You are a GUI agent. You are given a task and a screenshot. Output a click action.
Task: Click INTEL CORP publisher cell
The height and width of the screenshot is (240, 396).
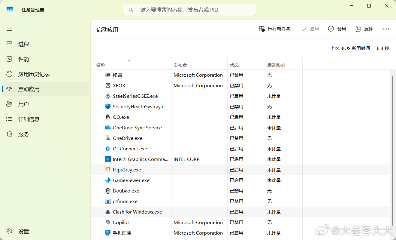[x=186, y=159]
